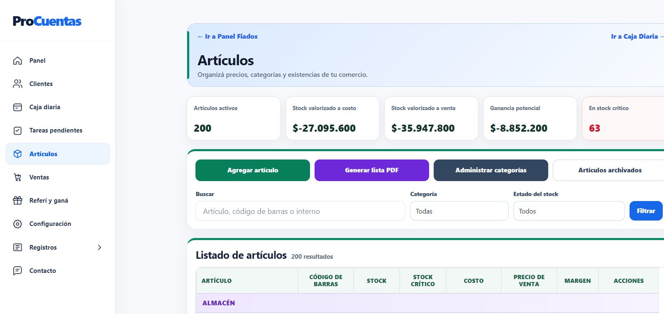This screenshot has height=314, width=664.
Task: Click the Stock valorizado a venta card
Action: [431, 118]
